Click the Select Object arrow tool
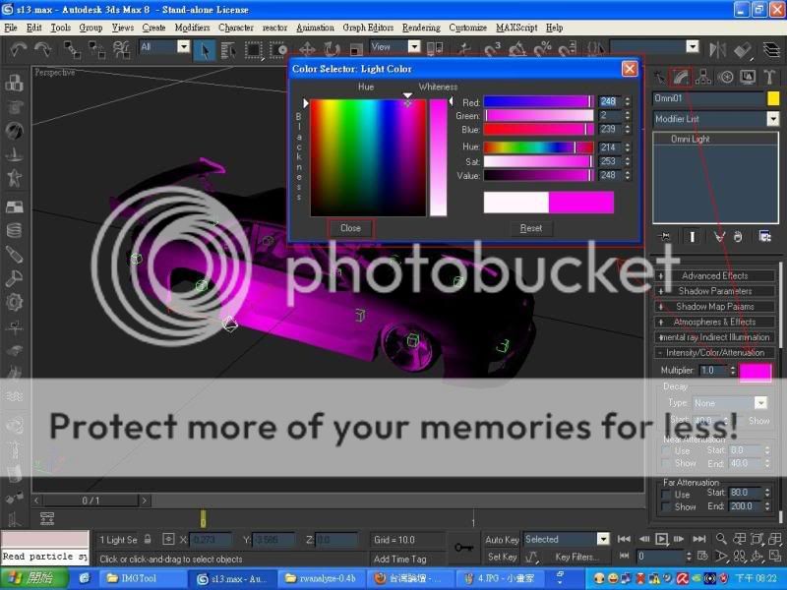787x590 pixels. point(204,49)
